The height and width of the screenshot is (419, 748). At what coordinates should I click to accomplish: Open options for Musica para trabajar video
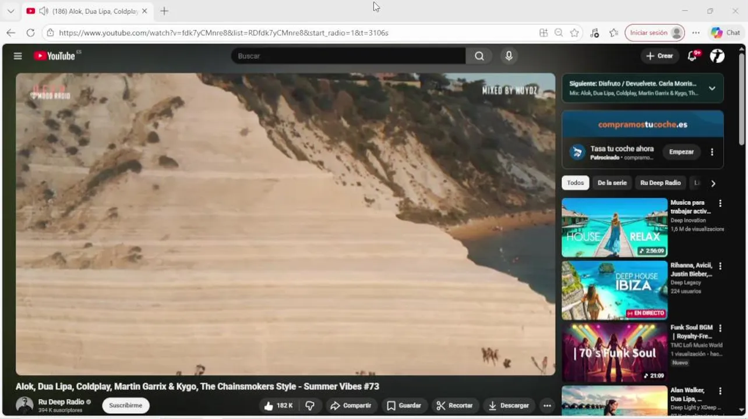[720, 204]
